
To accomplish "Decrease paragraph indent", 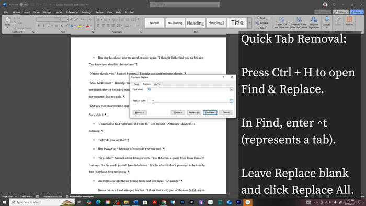I will [x=122, y=19].
